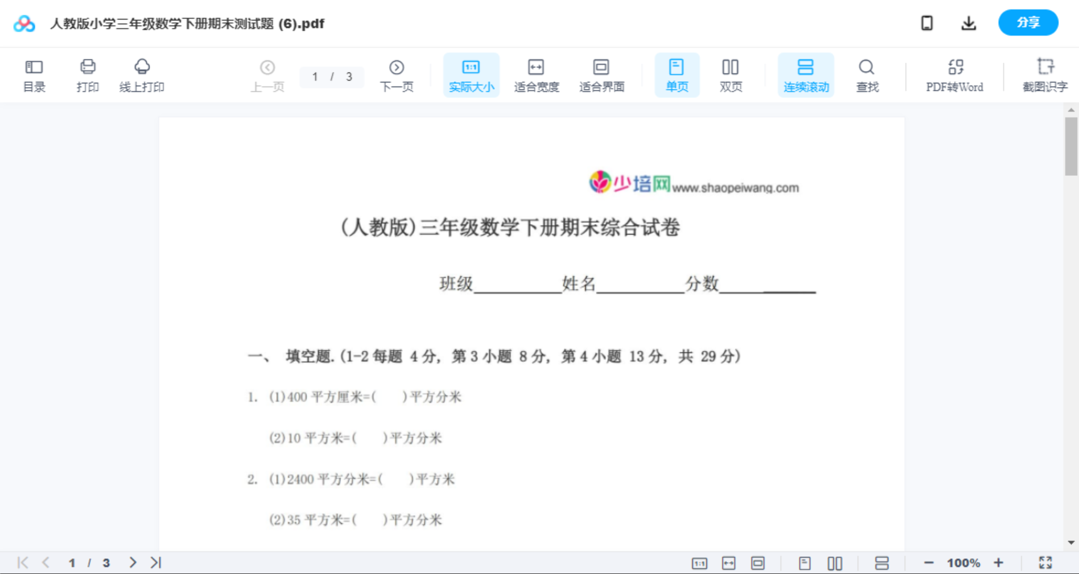Choose 适合界面 fit-to-page mode
This screenshot has width=1079, height=574.
pos(602,74)
